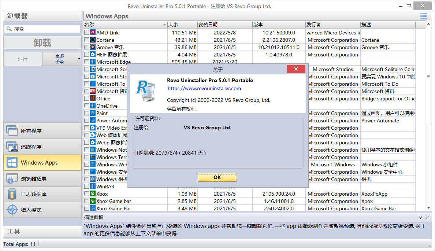Click the Paint app icon
This screenshot has width=435, height=251.
click(x=93, y=113)
